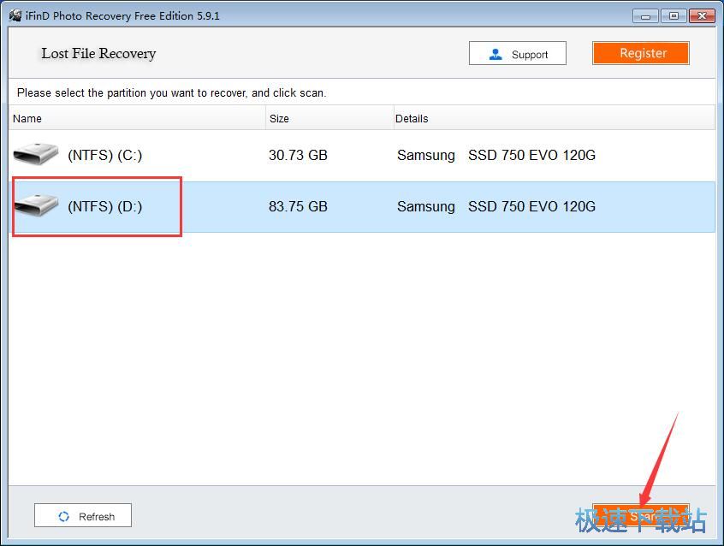Click the person icon on Support button

[x=496, y=54]
